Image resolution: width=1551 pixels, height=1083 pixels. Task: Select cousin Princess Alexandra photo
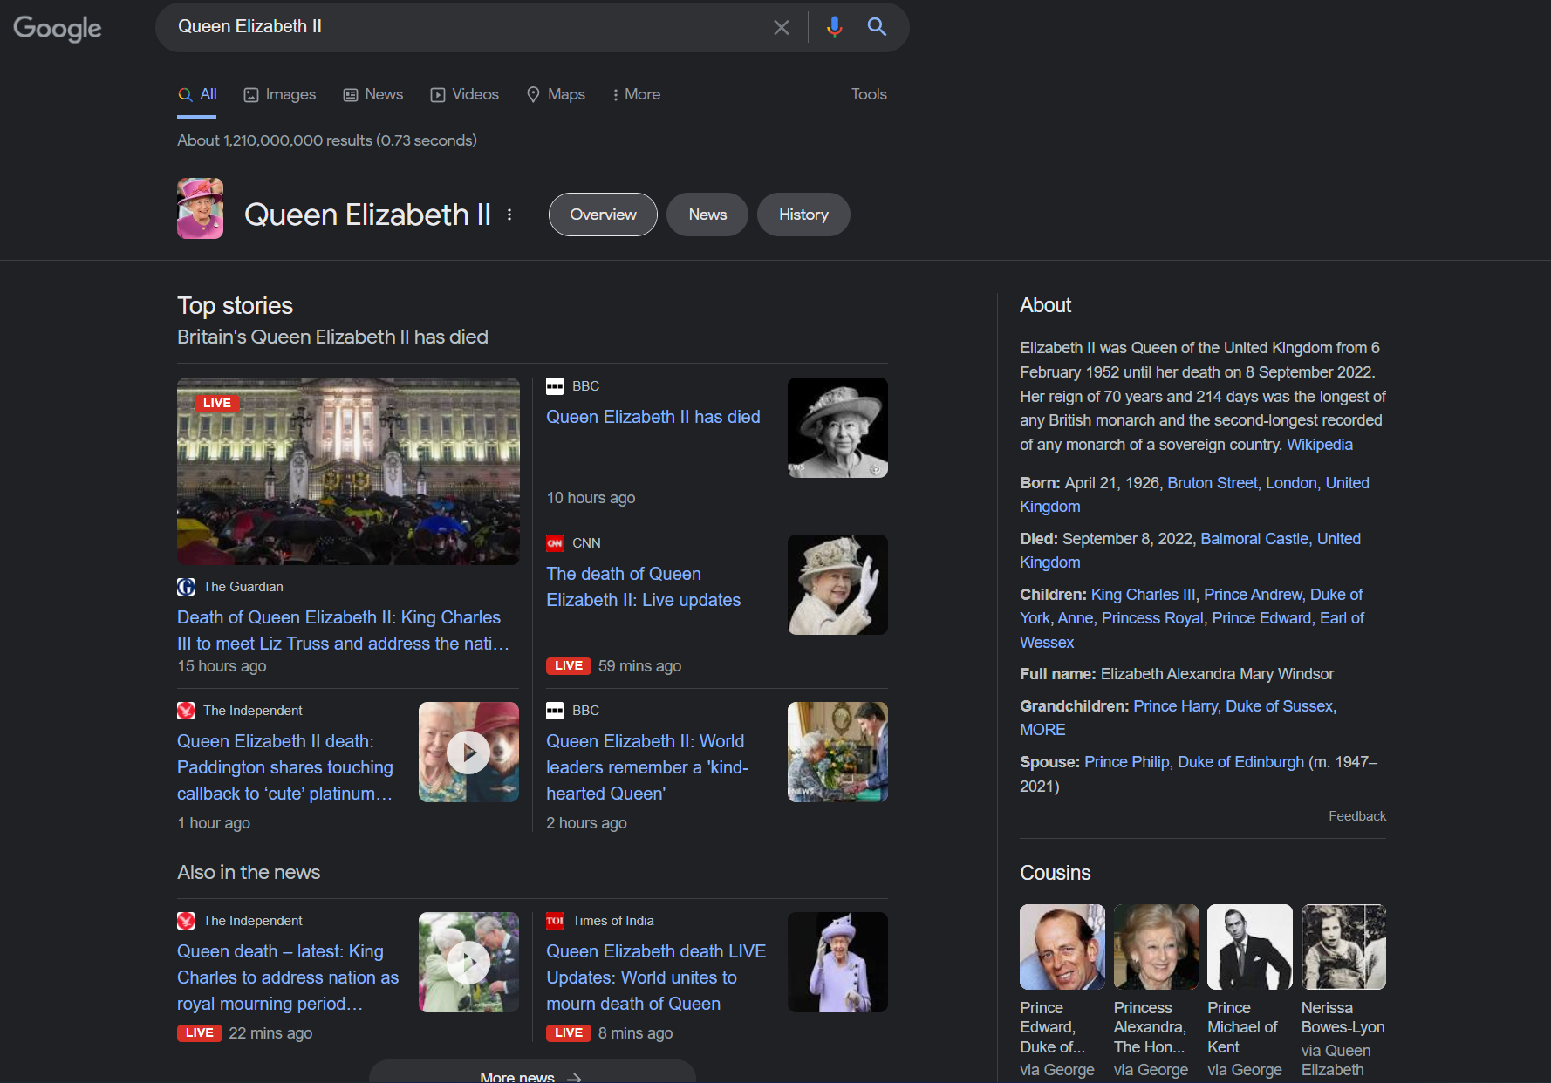coord(1156,947)
